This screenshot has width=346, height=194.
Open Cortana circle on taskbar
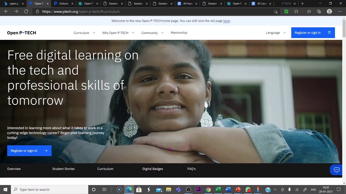(x=94, y=189)
